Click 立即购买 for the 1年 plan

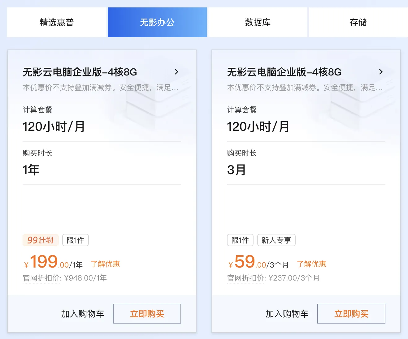(147, 314)
